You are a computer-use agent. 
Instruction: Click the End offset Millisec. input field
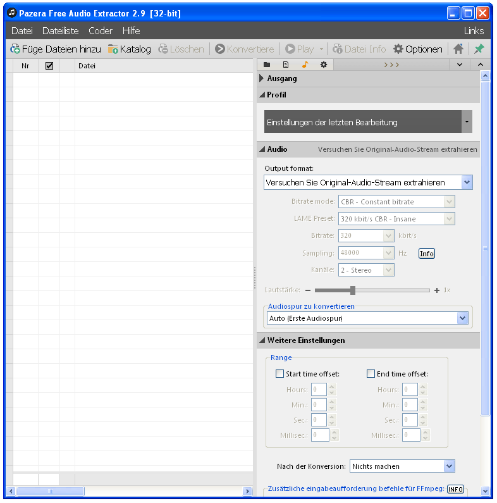[x=411, y=435]
